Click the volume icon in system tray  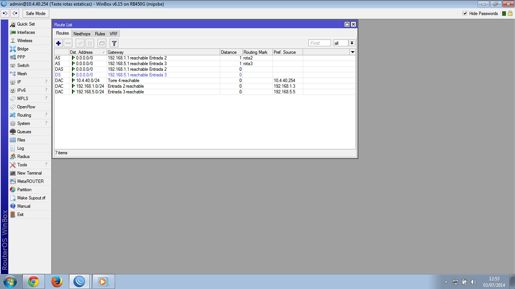pyautogui.click(x=474, y=282)
